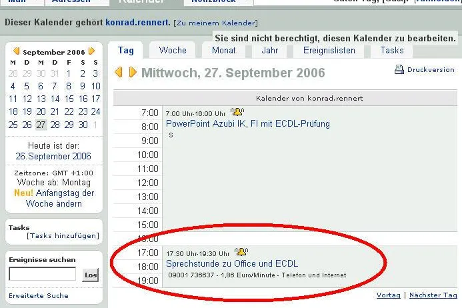
Task: Select day 10 in mini calendar
Action: pyautogui.click(x=96, y=86)
